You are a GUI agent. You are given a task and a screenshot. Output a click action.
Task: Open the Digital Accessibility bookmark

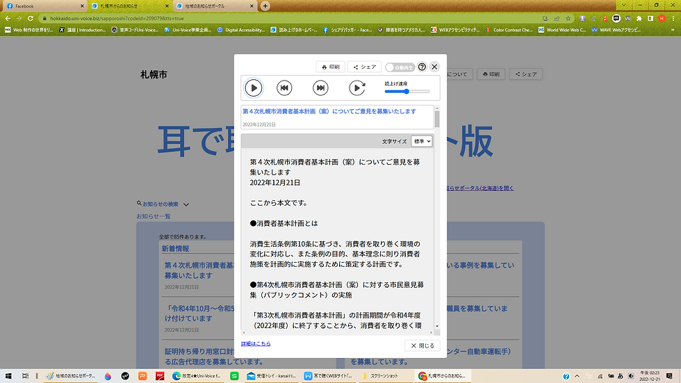241,30
